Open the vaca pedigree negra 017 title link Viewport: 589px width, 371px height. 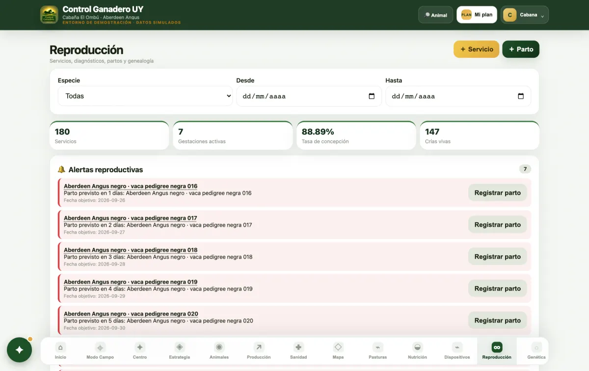pos(131,218)
